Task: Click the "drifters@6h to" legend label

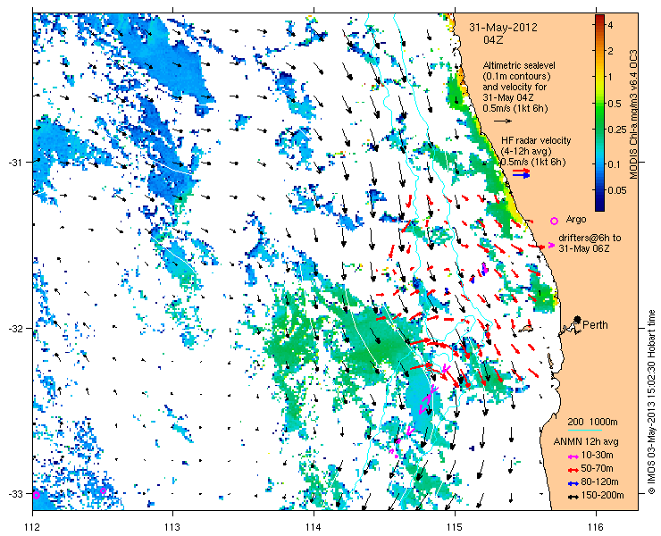Action: (590, 238)
